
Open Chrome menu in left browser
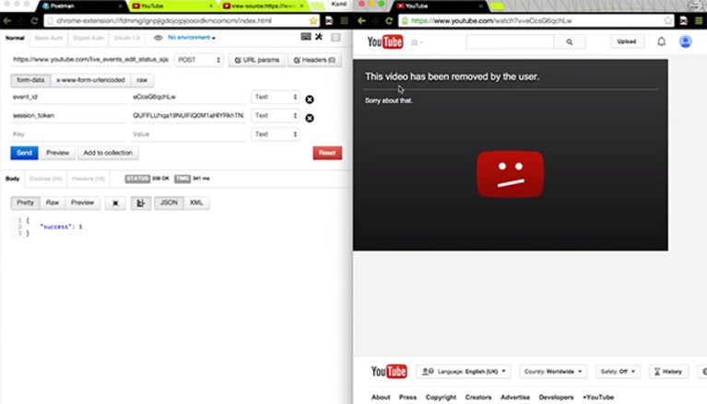point(345,21)
